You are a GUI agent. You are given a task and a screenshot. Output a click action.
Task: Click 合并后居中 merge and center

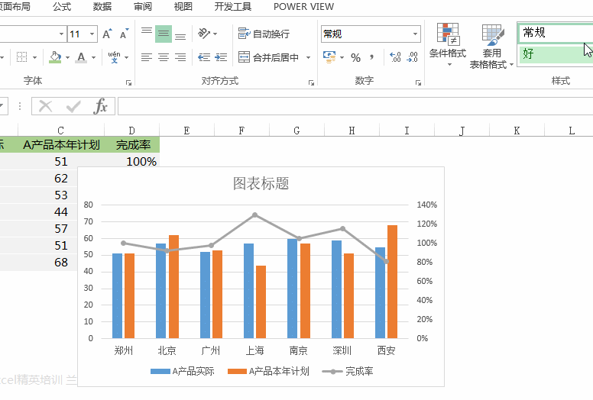coord(268,57)
